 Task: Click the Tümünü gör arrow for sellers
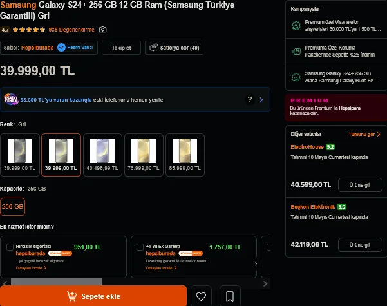point(379,134)
